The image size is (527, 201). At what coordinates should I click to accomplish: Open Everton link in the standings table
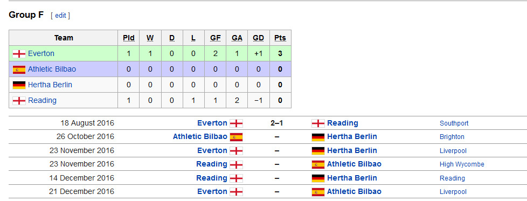point(41,53)
